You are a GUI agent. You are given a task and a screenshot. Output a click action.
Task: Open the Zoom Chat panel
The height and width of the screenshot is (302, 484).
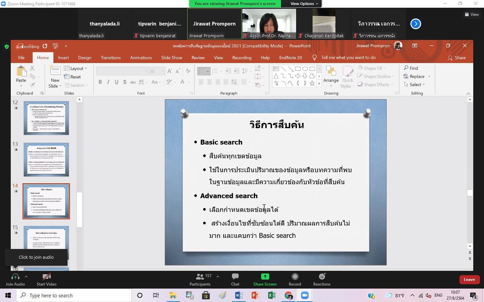[x=235, y=279]
